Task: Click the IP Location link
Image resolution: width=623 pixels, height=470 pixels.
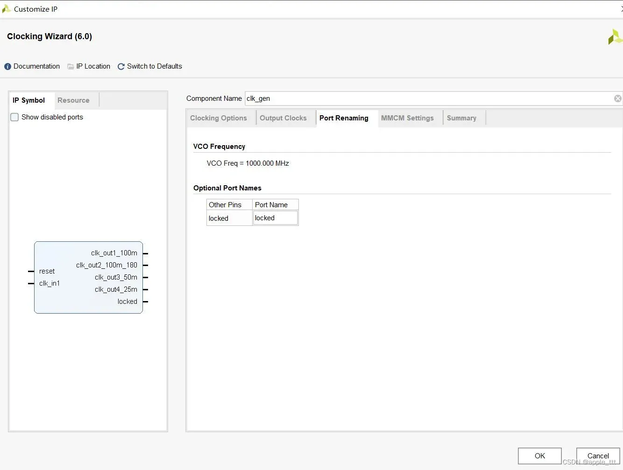Action: (x=93, y=66)
